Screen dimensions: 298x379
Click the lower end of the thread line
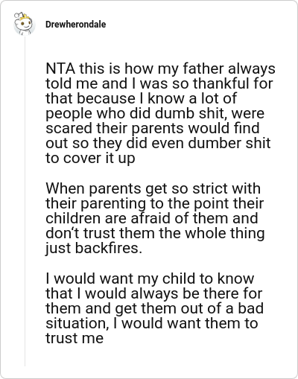tap(25, 364)
